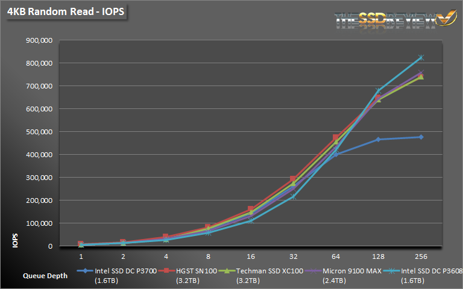The height and width of the screenshot is (289, 463).
Task: Click queue depth label 4 on x-axis
Action: click(166, 256)
